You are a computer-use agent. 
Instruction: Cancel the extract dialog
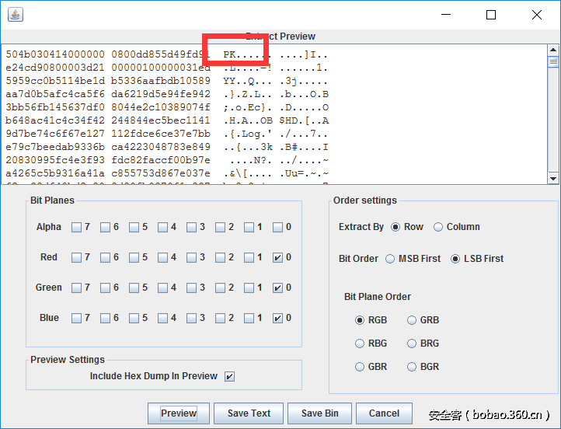pyautogui.click(x=384, y=413)
